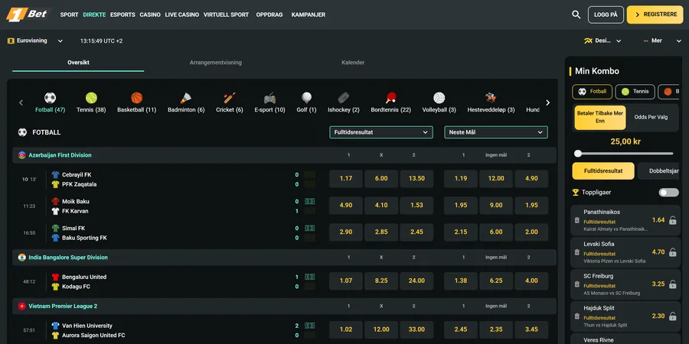Switch to the Kalender tab
This screenshot has height=344, width=689.
point(353,63)
